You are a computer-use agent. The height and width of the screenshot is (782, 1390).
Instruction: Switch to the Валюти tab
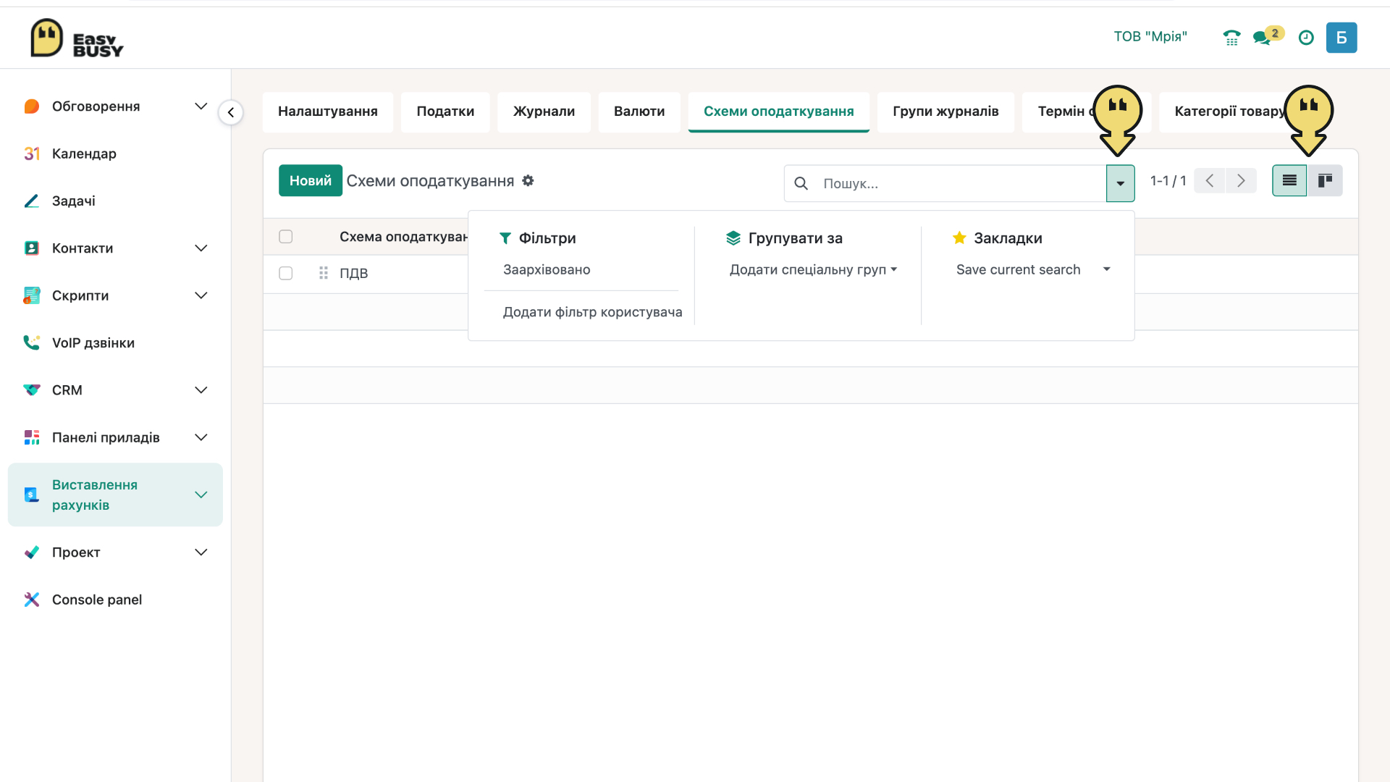click(639, 112)
